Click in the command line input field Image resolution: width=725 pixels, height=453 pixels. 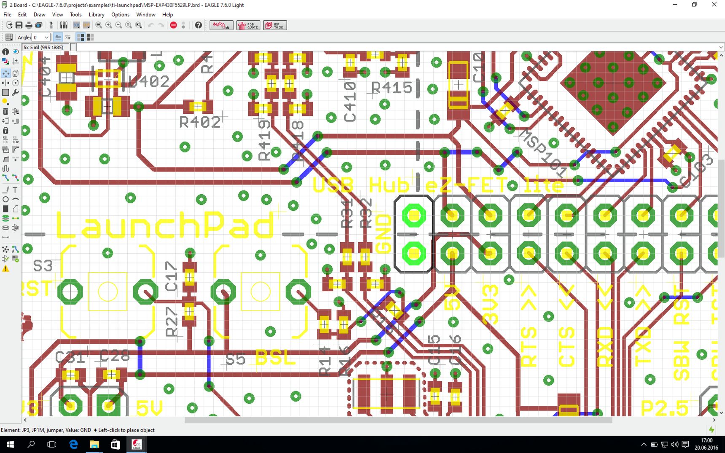tap(396, 47)
